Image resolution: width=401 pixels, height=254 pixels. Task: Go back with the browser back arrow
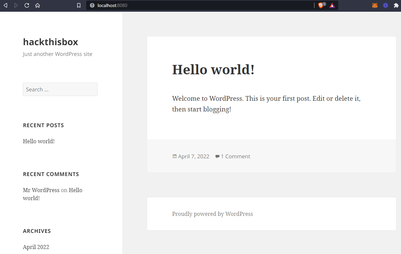tap(5, 5)
